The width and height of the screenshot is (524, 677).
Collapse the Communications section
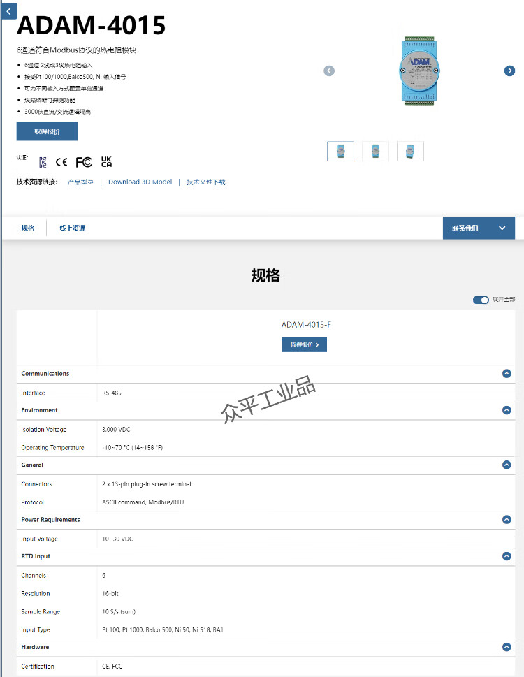click(507, 374)
